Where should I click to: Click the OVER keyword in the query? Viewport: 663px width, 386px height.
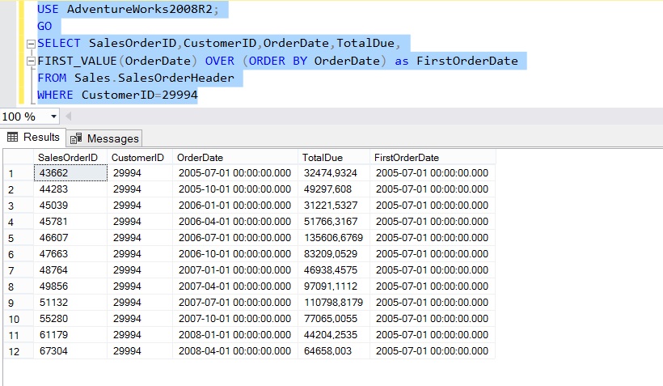220,61
